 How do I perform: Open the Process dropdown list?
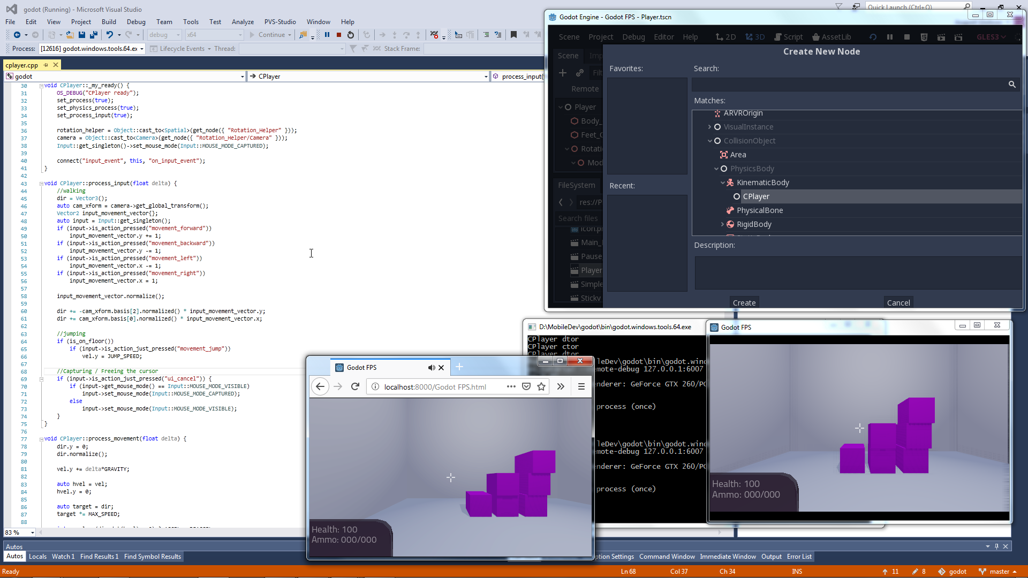[x=142, y=49]
